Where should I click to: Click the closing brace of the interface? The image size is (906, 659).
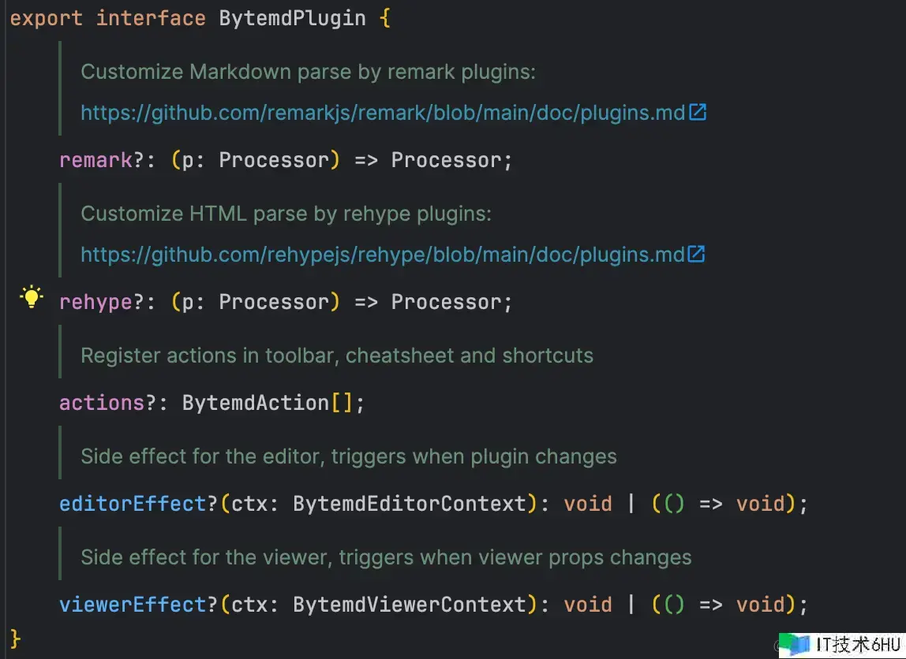(x=16, y=639)
